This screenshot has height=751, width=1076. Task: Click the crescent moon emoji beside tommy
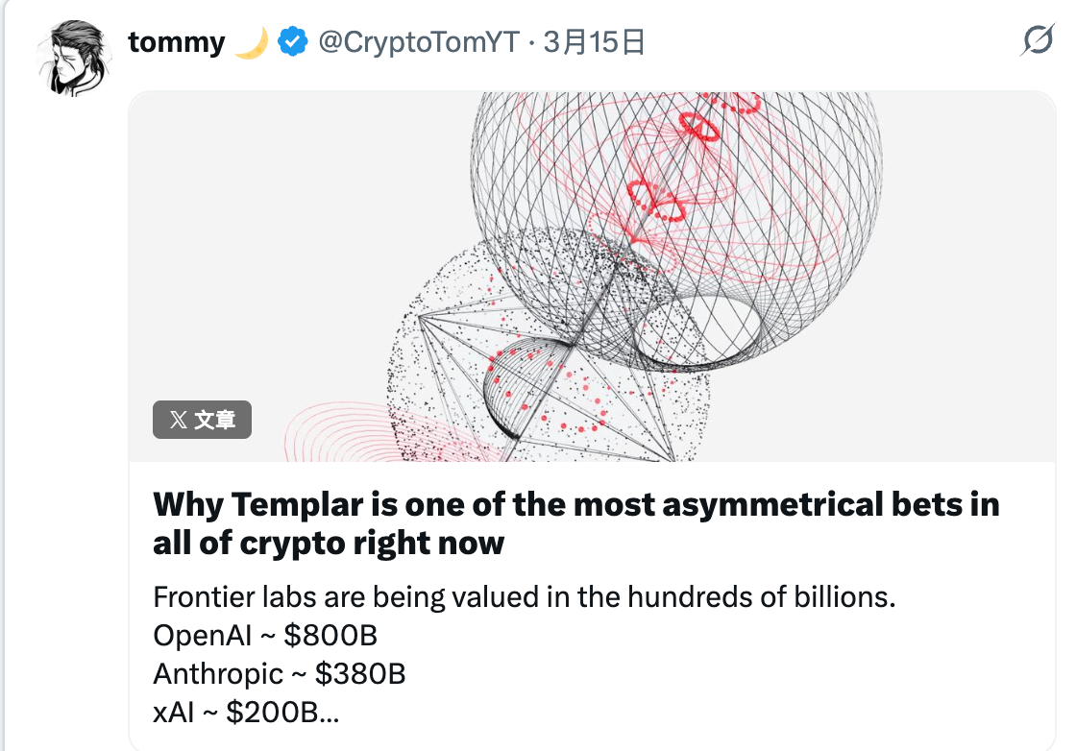pyautogui.click(x=251, y=43)
